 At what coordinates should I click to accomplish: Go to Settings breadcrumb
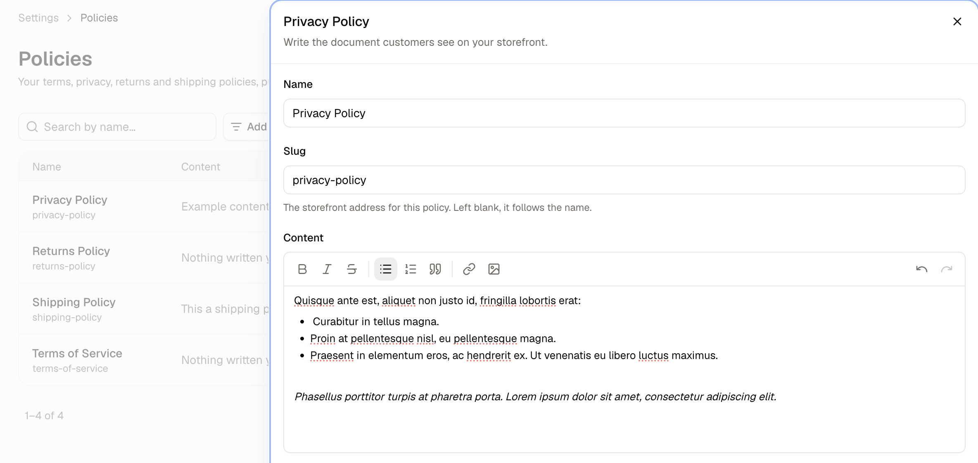38,18
